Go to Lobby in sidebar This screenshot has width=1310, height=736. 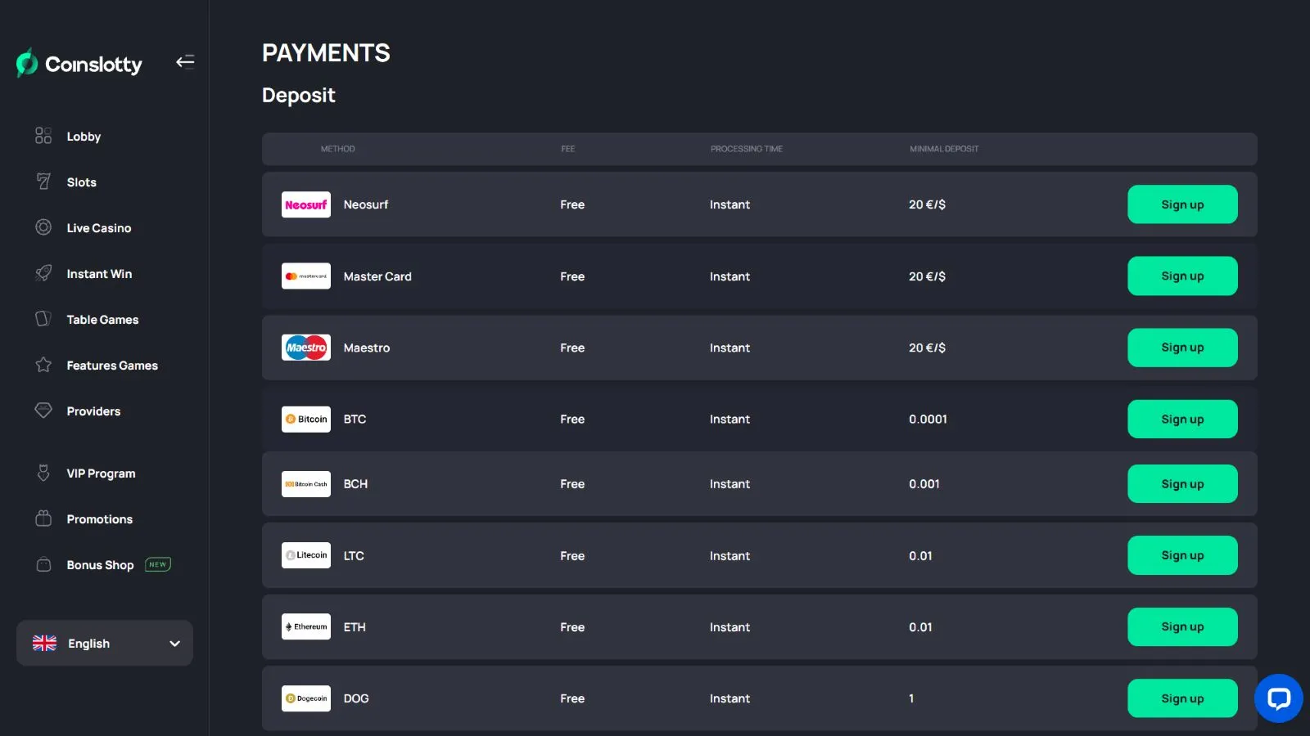tap(83, 137)
